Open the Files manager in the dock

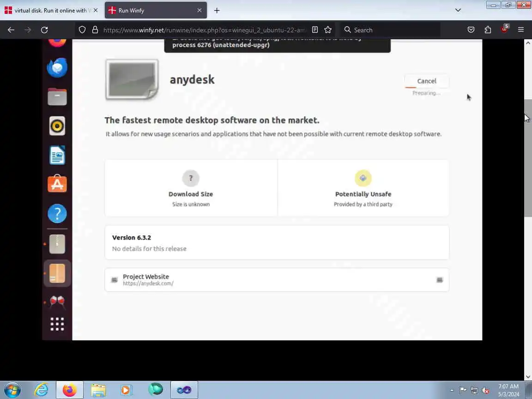coord(57,97)
